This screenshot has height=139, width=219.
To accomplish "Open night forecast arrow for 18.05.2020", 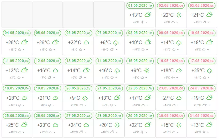I will 24,105.
